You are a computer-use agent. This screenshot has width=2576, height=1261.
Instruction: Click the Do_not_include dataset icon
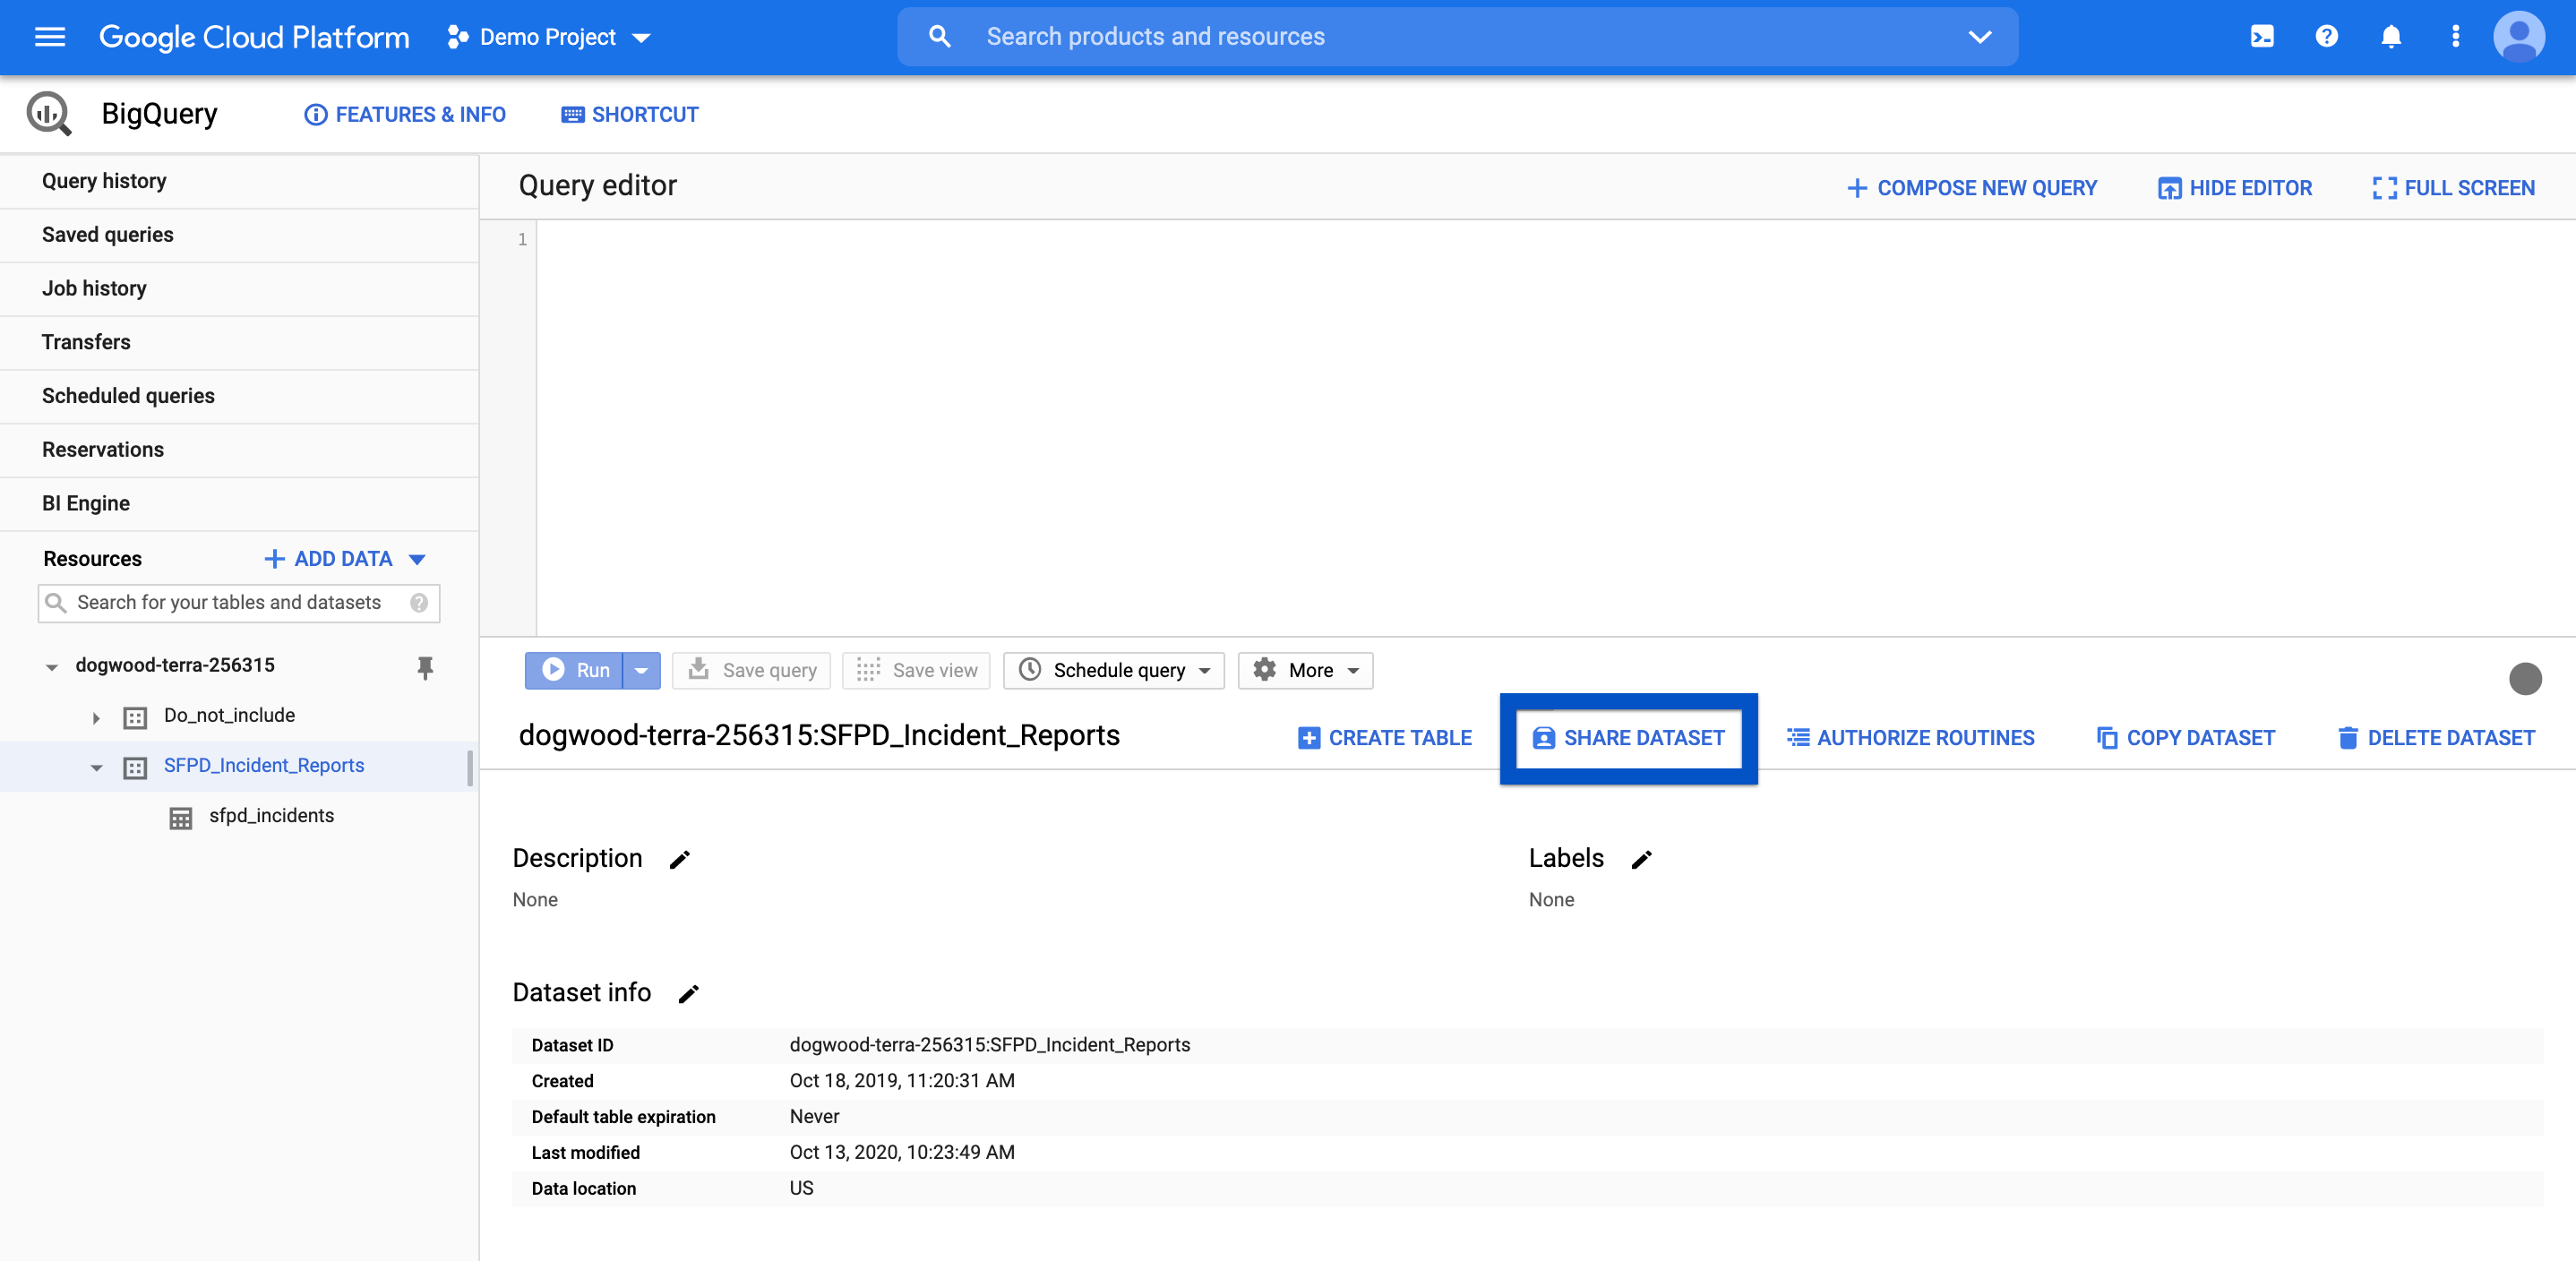coord(135,717)
